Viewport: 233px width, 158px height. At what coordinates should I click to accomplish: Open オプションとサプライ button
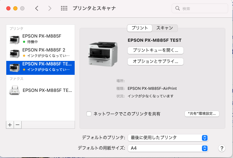click(x=156, y=61)
